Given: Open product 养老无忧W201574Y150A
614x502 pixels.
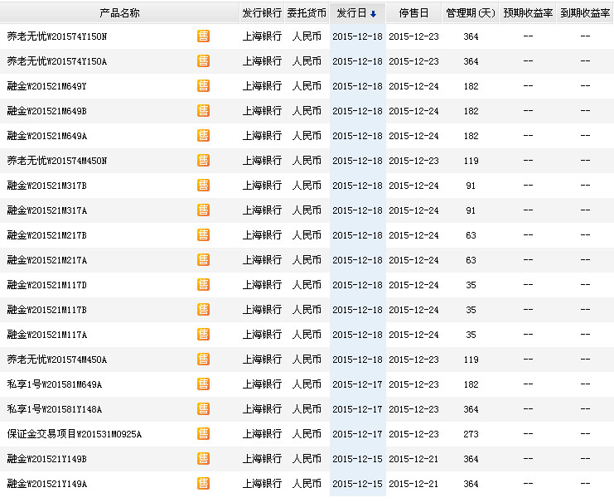Looking at the screenshot, I should click(57, 61).
